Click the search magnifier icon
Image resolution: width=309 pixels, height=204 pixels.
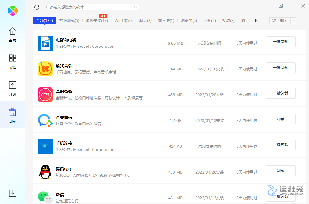136,7
